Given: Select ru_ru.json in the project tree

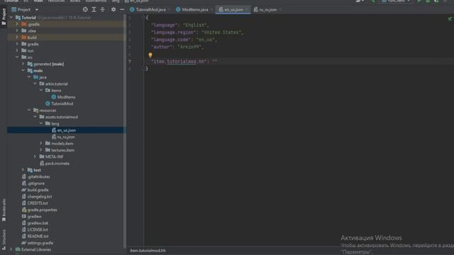Looking at the screenshot, I should pyautogui.click(x=66, y=137).
